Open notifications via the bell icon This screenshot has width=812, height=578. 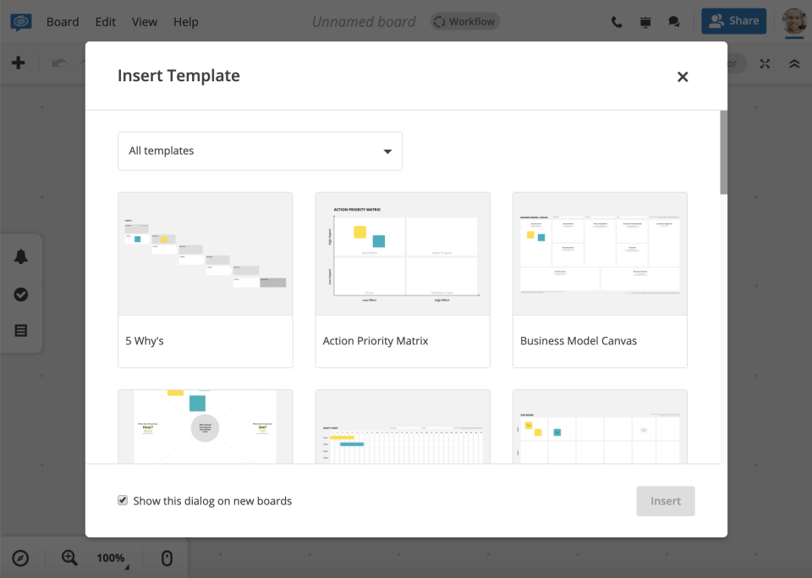20,256
